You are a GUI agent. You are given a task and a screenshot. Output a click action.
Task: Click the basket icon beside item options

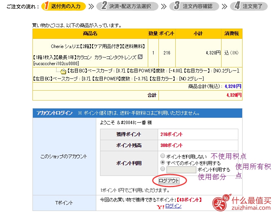tap(63, 71)
